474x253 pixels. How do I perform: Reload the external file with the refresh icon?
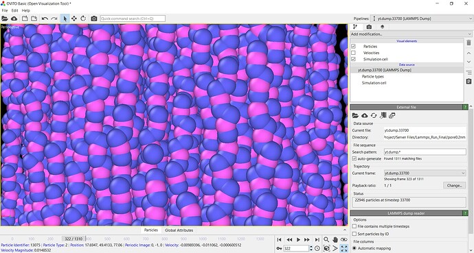coord(374,115)
